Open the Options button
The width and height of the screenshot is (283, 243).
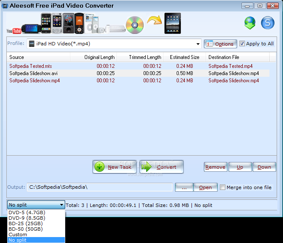click(220, 44)
